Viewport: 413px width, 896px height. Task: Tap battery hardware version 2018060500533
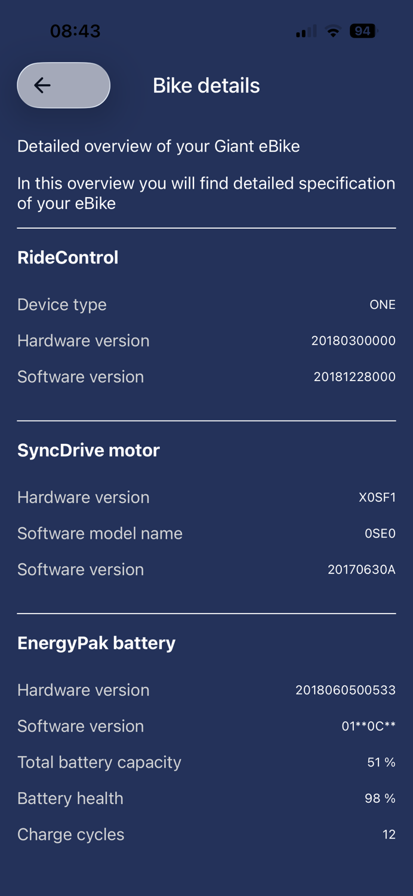[346, 690]
